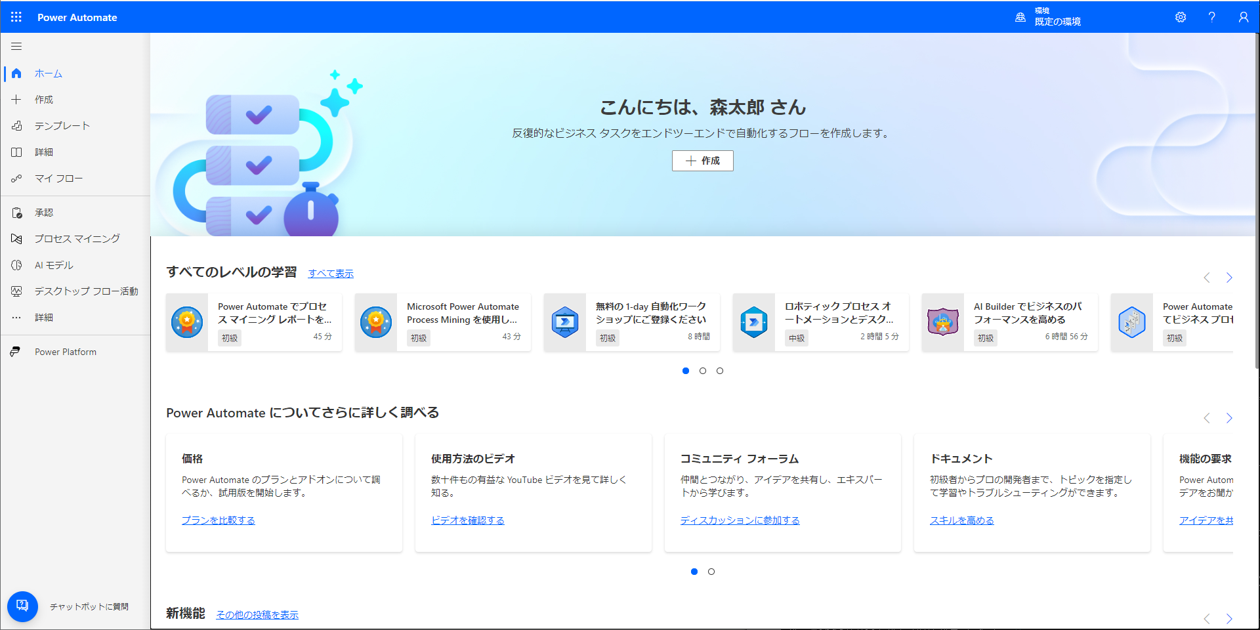Click the 作成 button in the banner

tap(702, 161)
